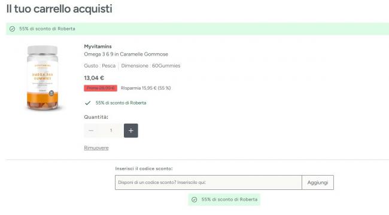
Task: Click the Risparmia 15,95 € savings text
Action: (x=146, y=88)
